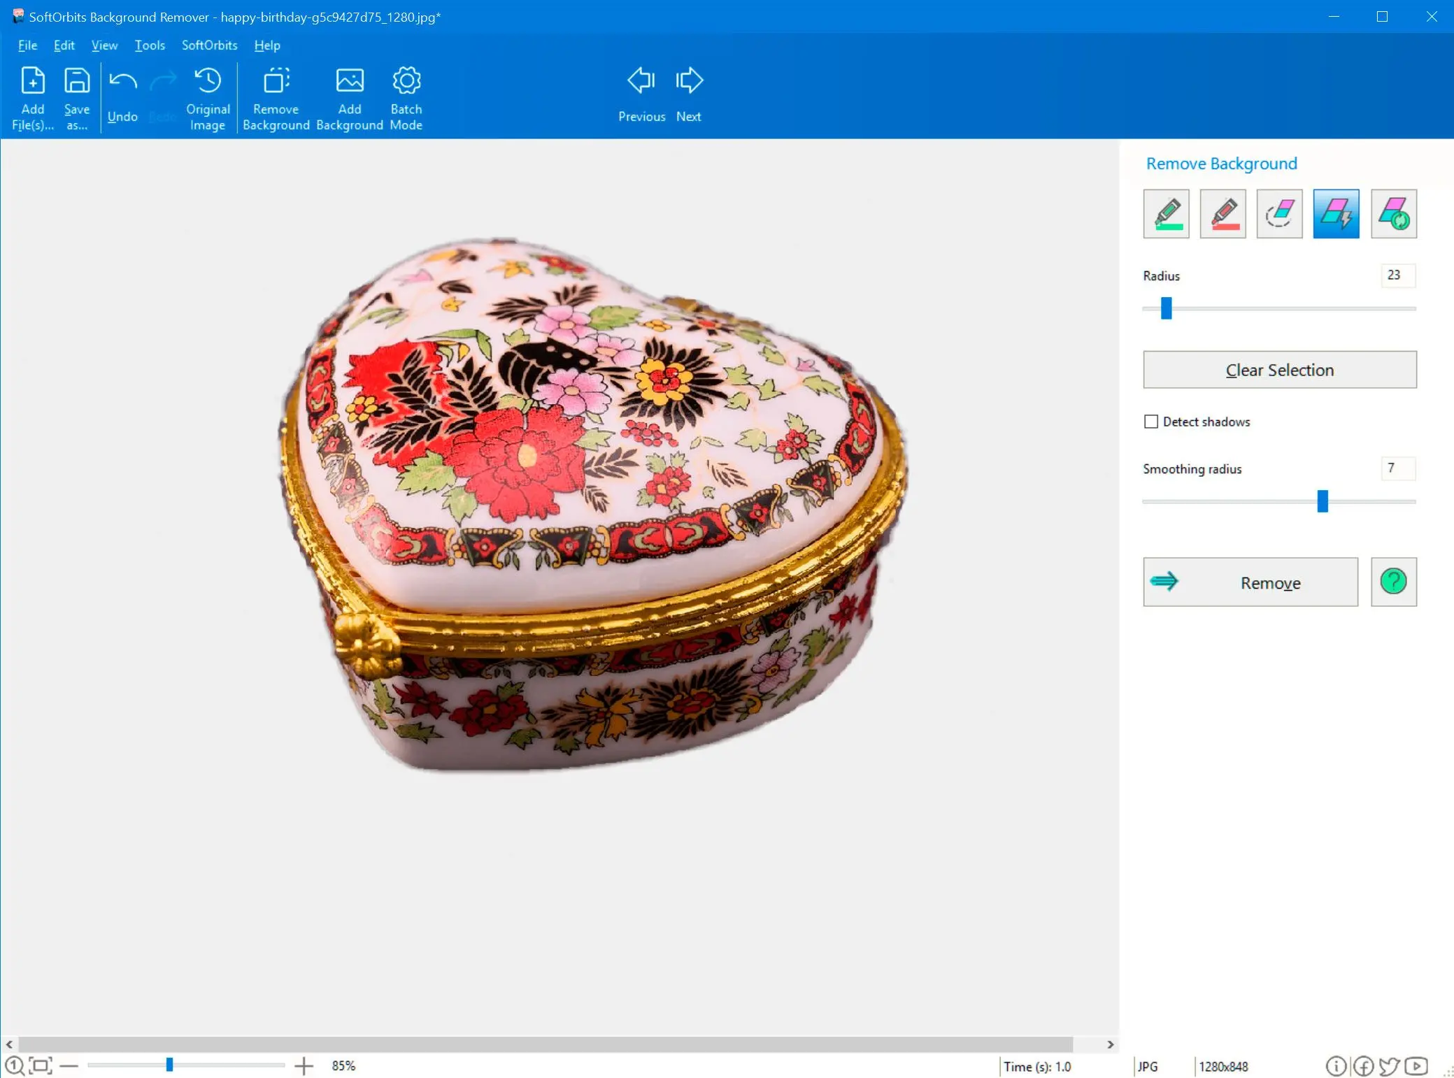The image size is (1454, 1078).
Task: Select the Magic Wand selection tool
Action: [x=1337, y=213]
